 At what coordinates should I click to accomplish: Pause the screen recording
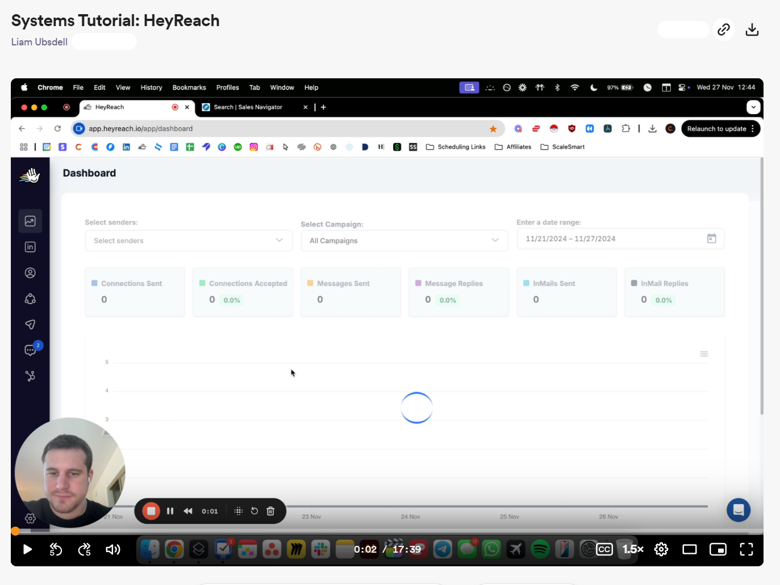170,511
